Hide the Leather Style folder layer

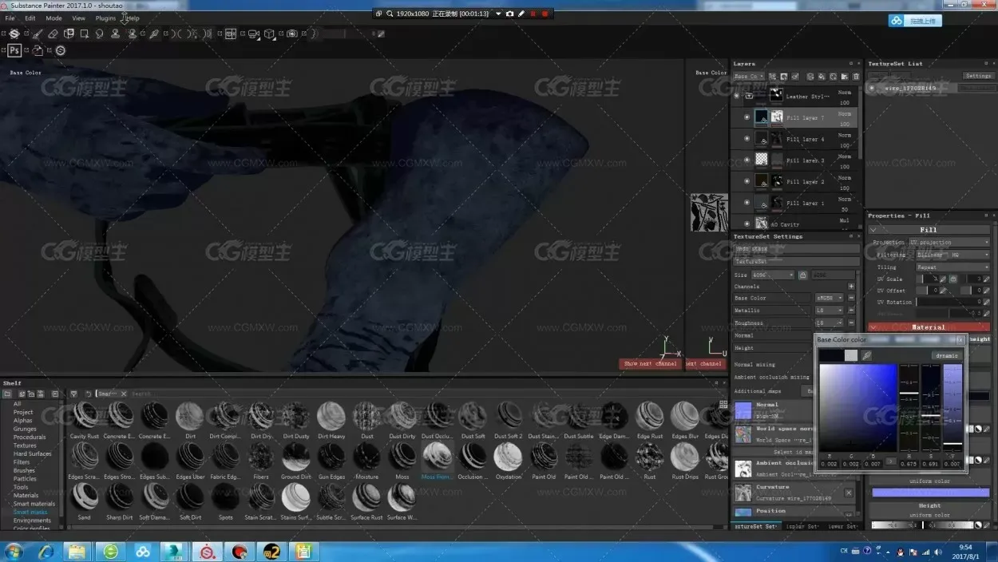point(737,96)
